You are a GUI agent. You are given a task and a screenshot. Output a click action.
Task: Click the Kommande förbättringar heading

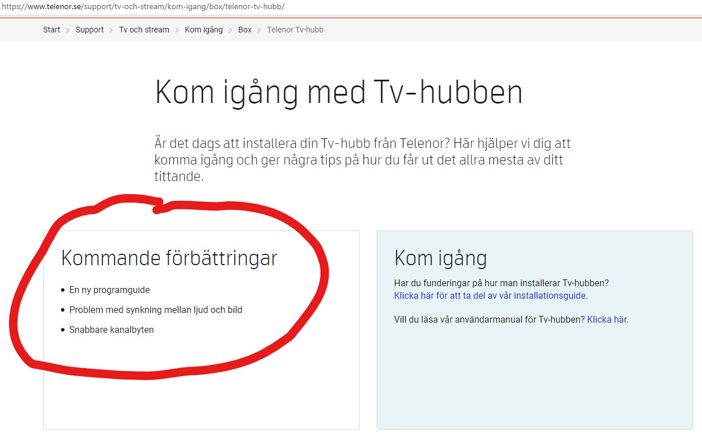pos(169,258)
